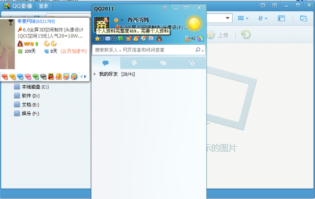This screenshot has height=199, width=315.
Task: Switch to the recent conversations clock tab
Action: click(192, 63)
